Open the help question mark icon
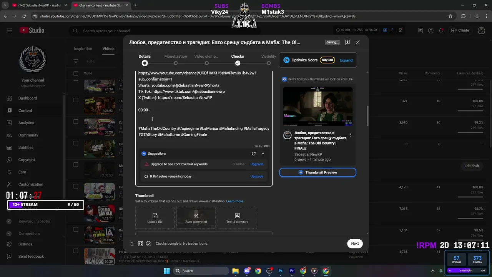Screen dimensions: 492x277 point(431,30)
